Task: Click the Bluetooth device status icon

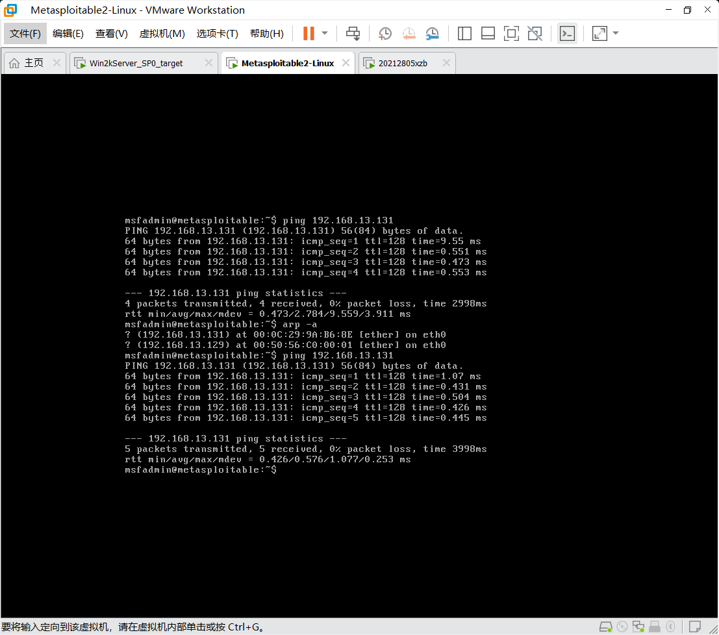Action: pyautogui.click(x=670, y=627)
